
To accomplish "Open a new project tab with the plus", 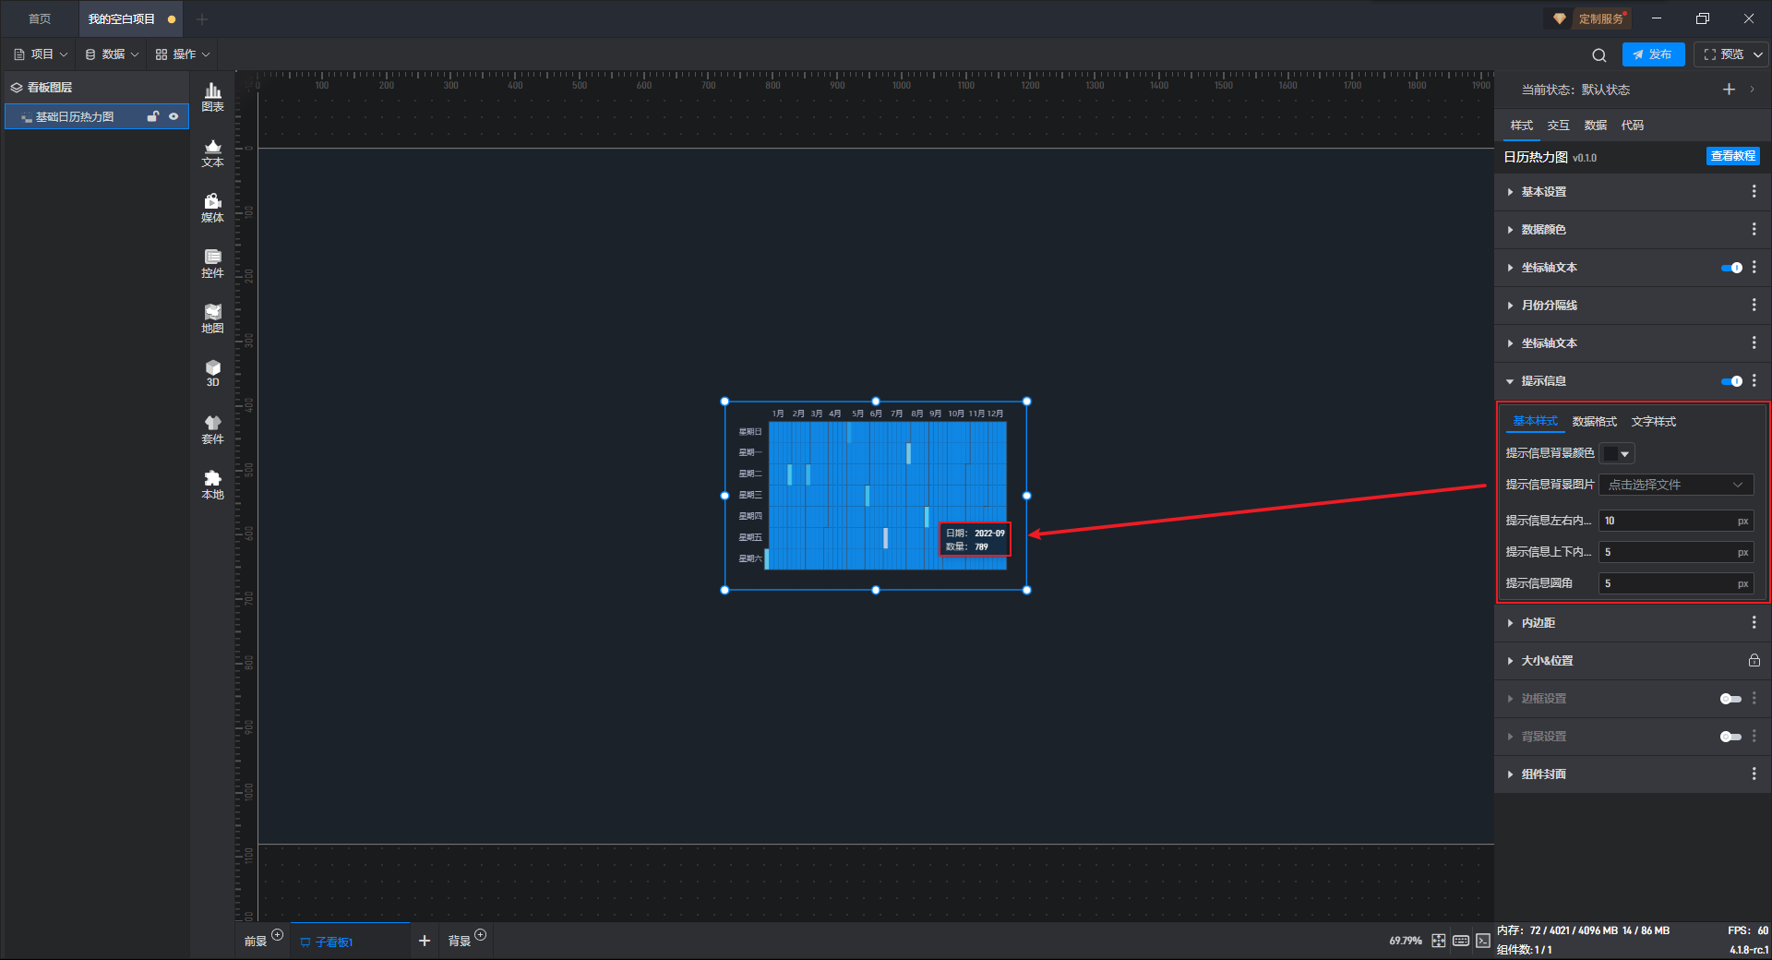I will click(202, 18).
